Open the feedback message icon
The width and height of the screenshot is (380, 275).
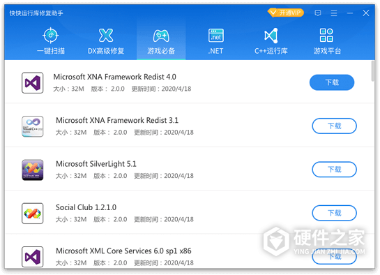[x=318, y=13]
